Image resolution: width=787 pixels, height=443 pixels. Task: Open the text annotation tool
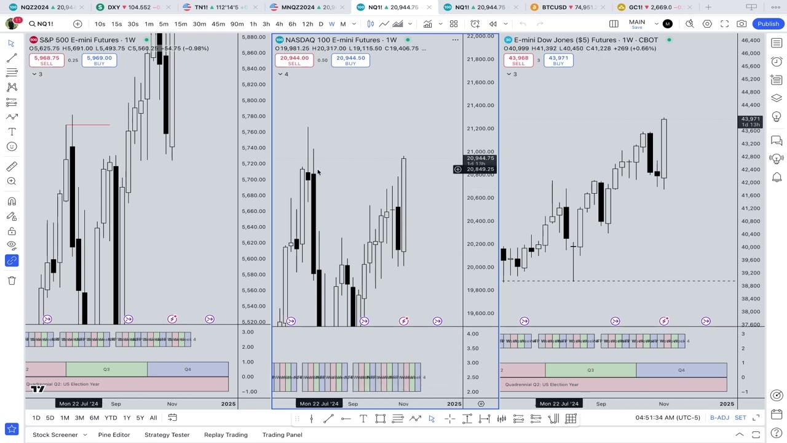(x=11, y=132)
